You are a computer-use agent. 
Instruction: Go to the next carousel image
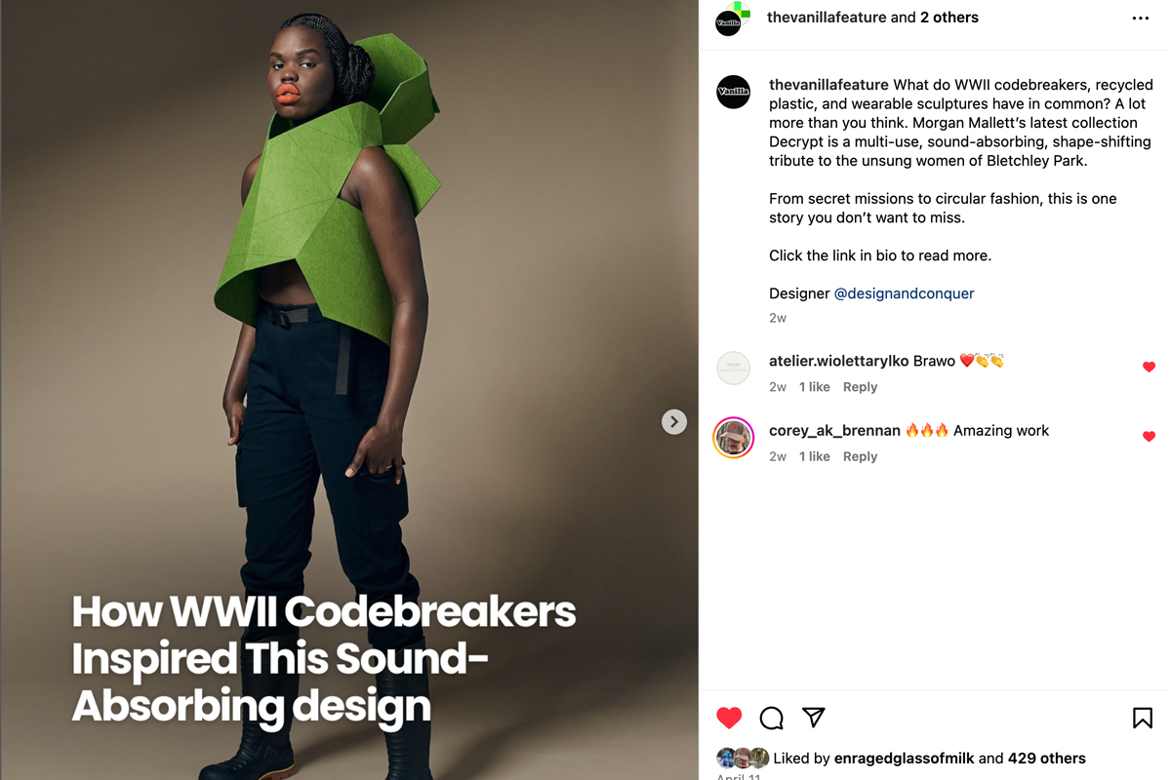674,421
